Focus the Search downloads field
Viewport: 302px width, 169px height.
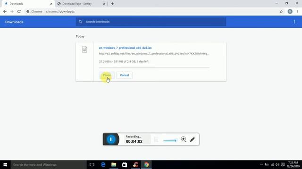[x=151, y=22]
